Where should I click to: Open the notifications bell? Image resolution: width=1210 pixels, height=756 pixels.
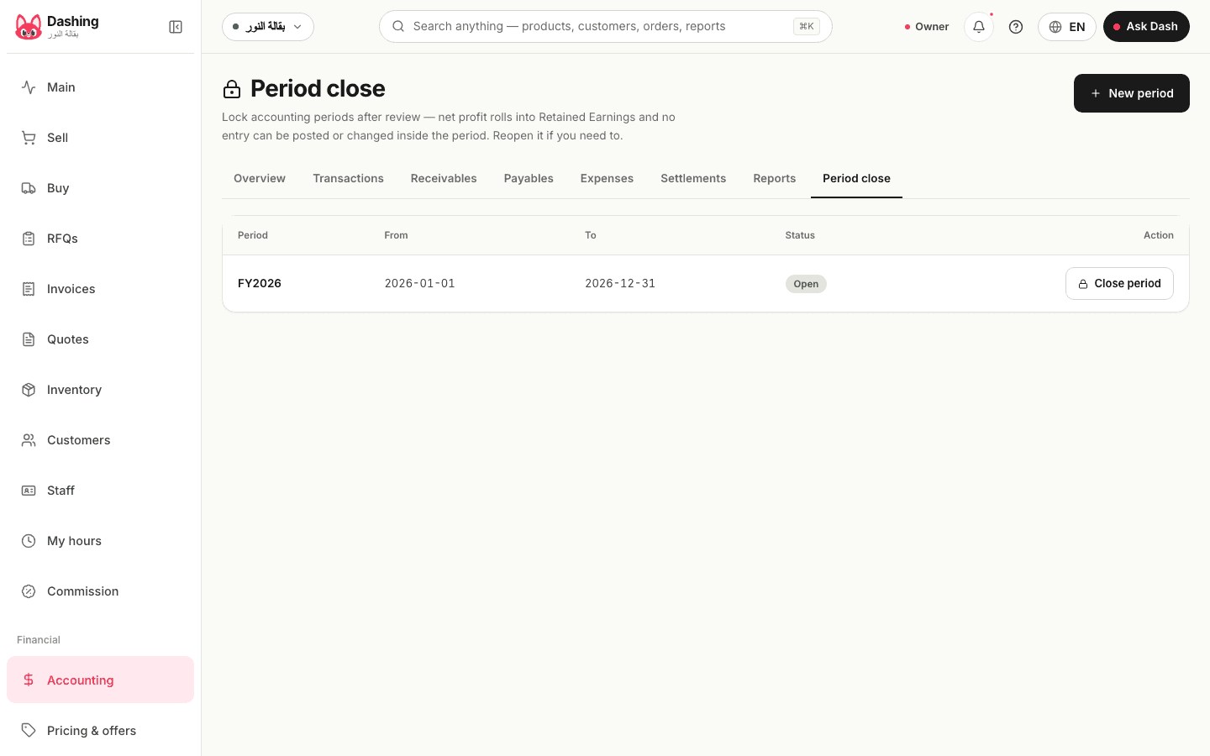(979, 27)
